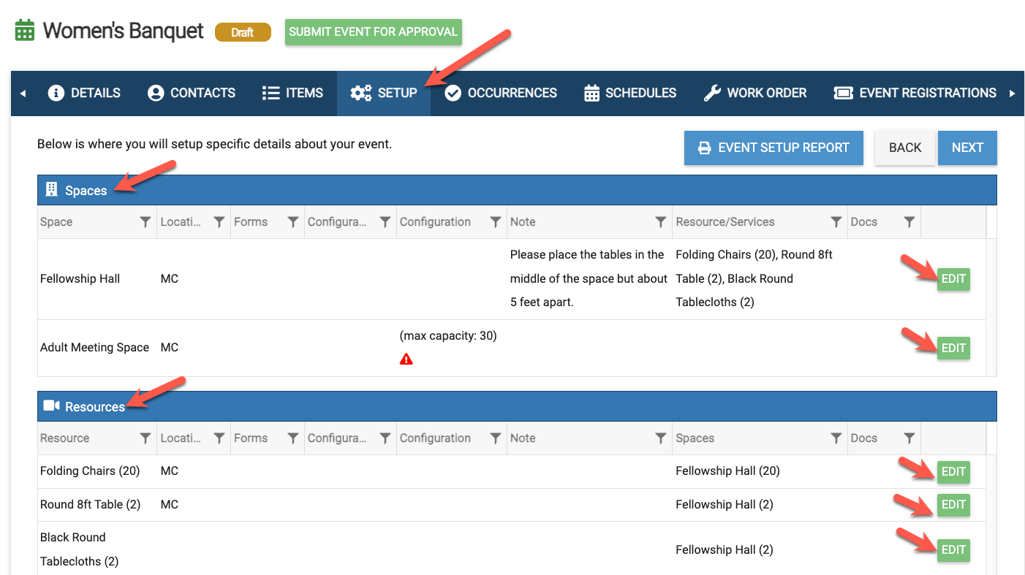
Task: Filter the Resource/Services column
Action: click(836, 222)
